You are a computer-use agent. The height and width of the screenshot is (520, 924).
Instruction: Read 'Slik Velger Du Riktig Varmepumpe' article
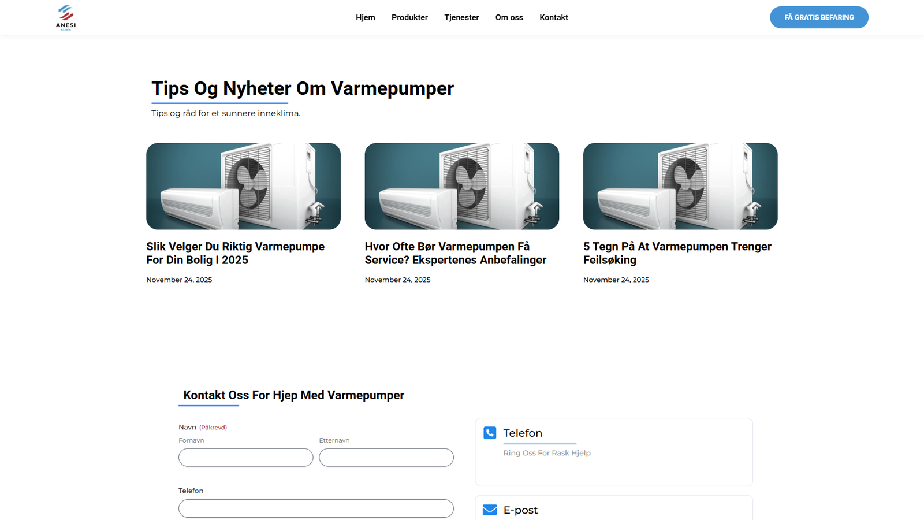click(235, 253)
